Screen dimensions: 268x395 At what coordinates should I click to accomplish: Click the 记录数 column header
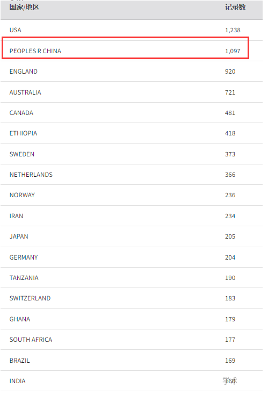pyautogui.click(x=235, y=7)
